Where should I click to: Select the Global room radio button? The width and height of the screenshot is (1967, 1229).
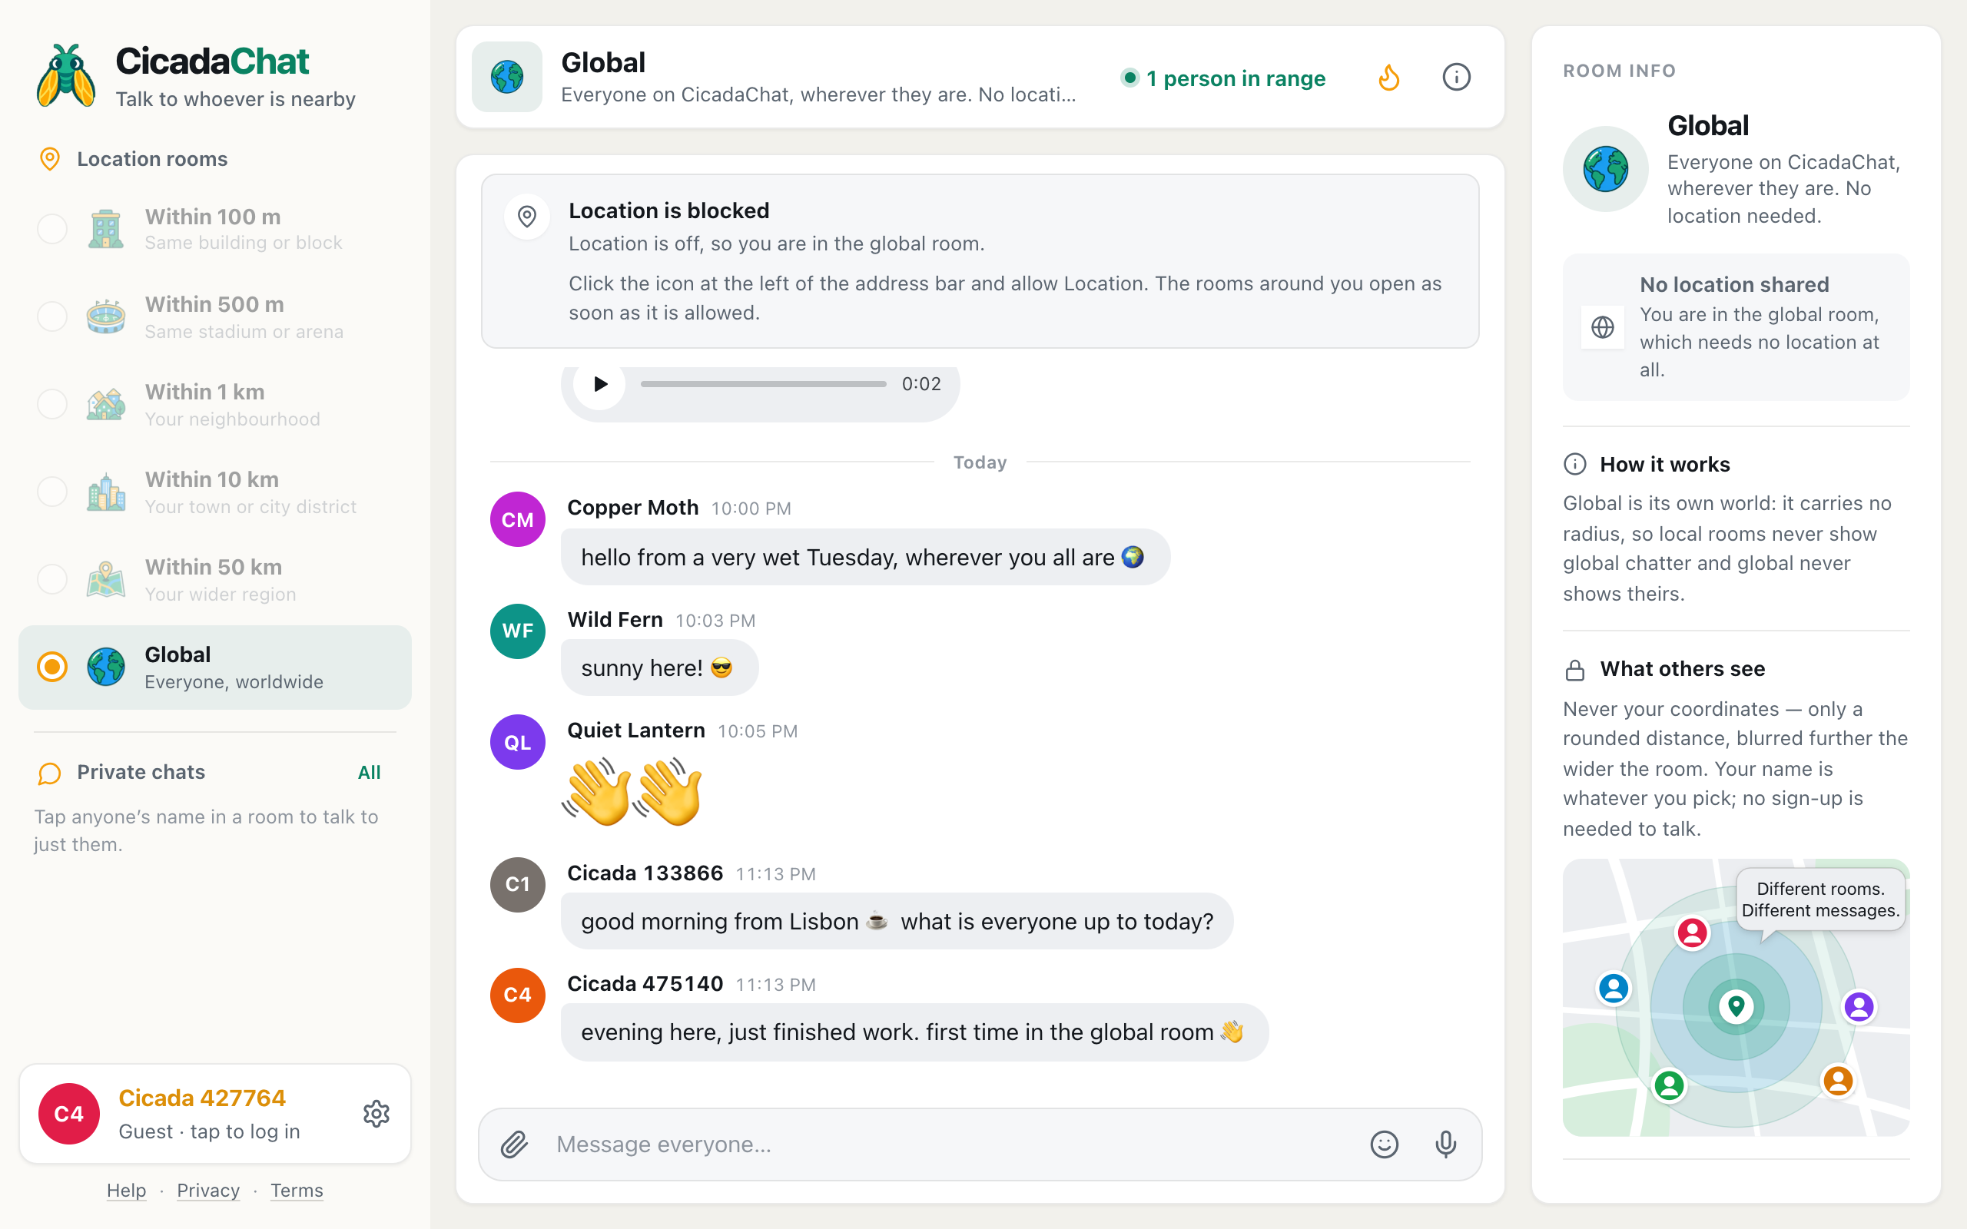pyautogui.click(x=52, y=667)
